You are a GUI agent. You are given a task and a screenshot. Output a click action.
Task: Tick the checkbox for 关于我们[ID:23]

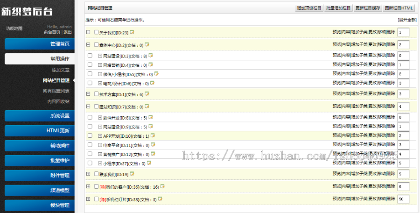click(x=97, y=32)
